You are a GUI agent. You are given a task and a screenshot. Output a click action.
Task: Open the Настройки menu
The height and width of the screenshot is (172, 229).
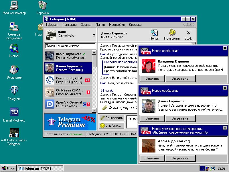point(117,25)
